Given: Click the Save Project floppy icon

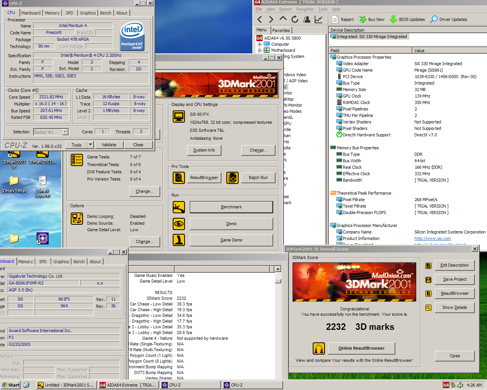Looking at the screenshot, I should pos(428,280).
